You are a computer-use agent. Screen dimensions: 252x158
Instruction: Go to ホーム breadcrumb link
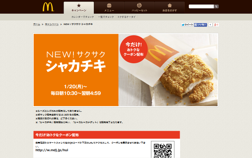pos(37,24)
